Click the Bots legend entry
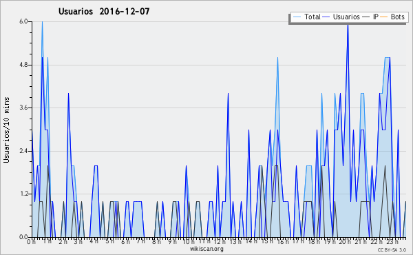413x255 pixels. pos(392,17)
